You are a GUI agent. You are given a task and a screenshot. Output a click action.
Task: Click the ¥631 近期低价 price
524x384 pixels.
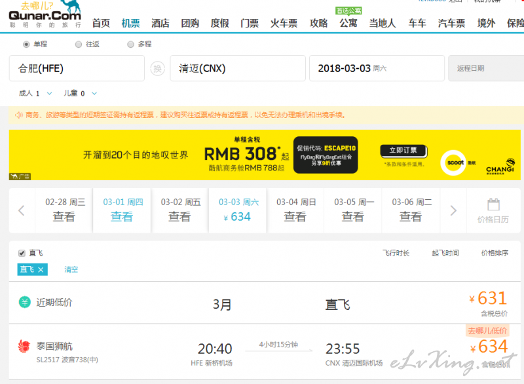click(489, 298)
